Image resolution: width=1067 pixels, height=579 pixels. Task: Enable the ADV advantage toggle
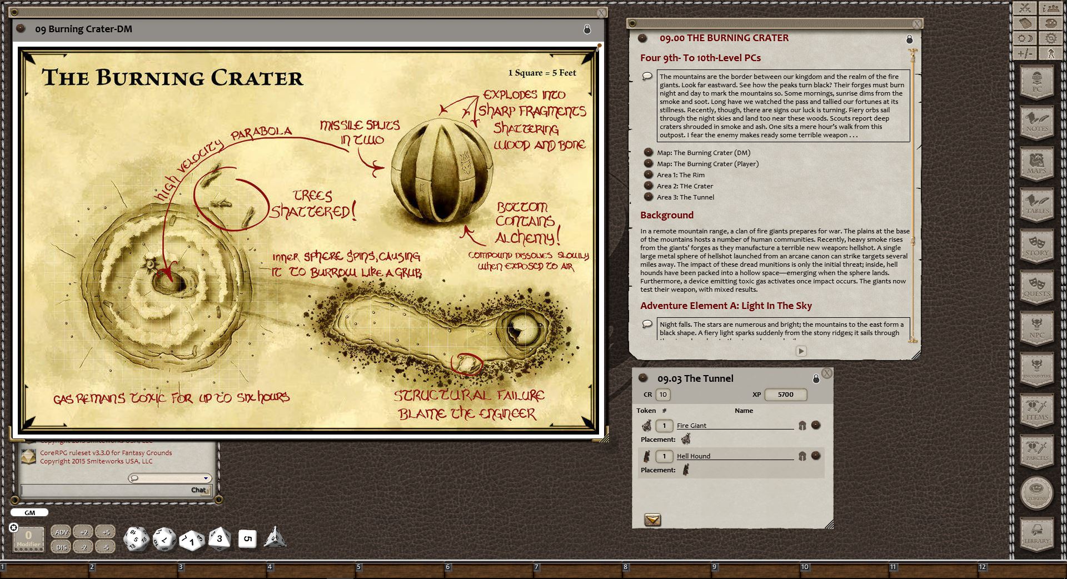pyautogui.click(x=61, y=532)
